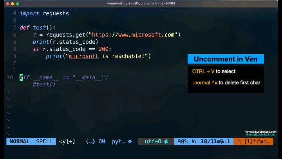The height and width of the screenshot is (159, 282).
Task: Click 'www' in the URL string
Action: click(123, 35)
